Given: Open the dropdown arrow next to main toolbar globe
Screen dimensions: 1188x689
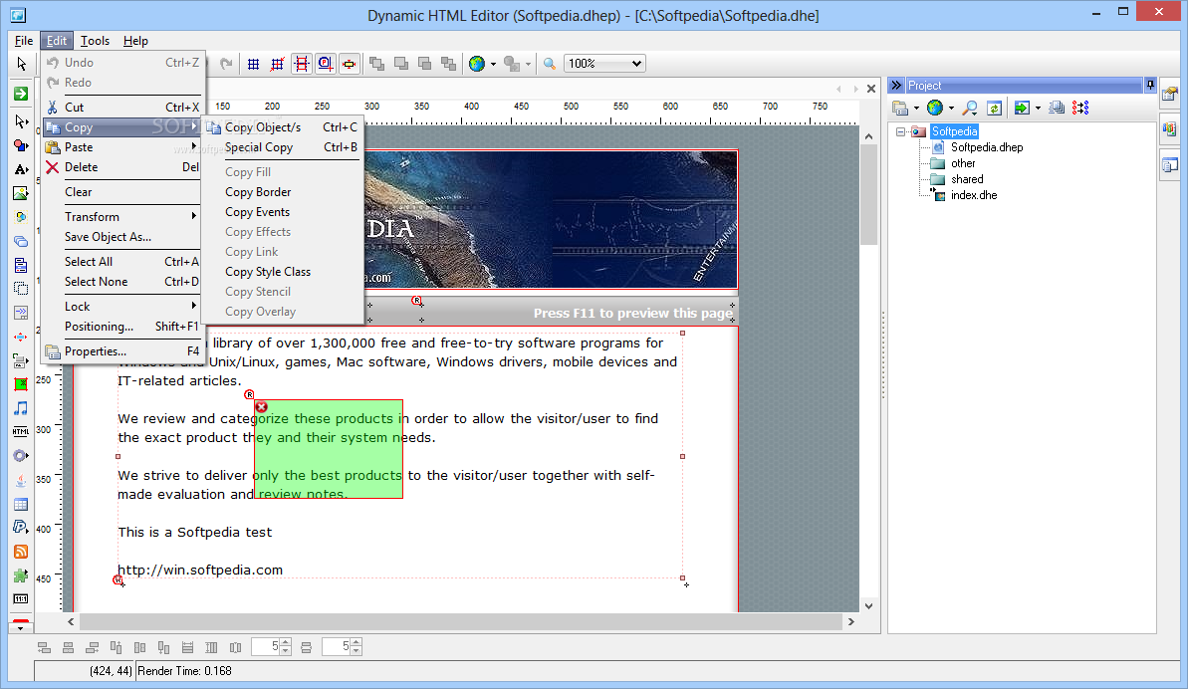Looking at the screenshot, I should click(x=493, y=65).
